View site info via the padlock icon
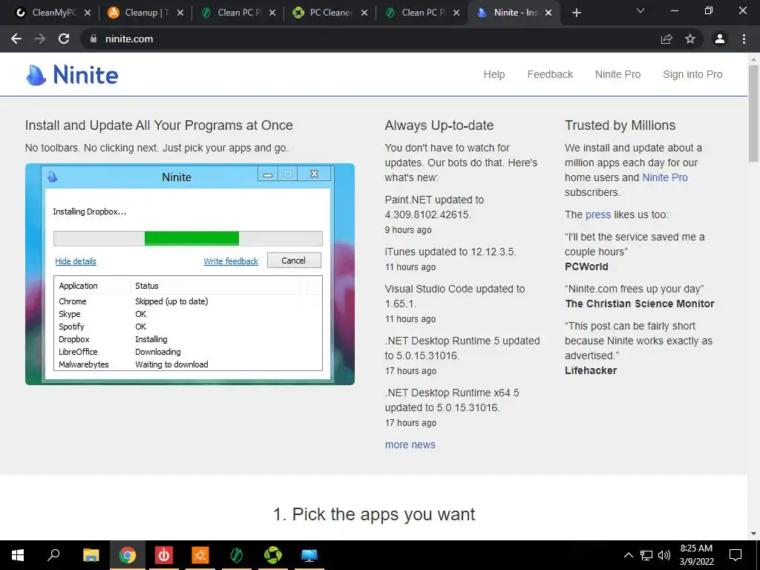This screenshot has height=570, width=760. coord(93,39)
